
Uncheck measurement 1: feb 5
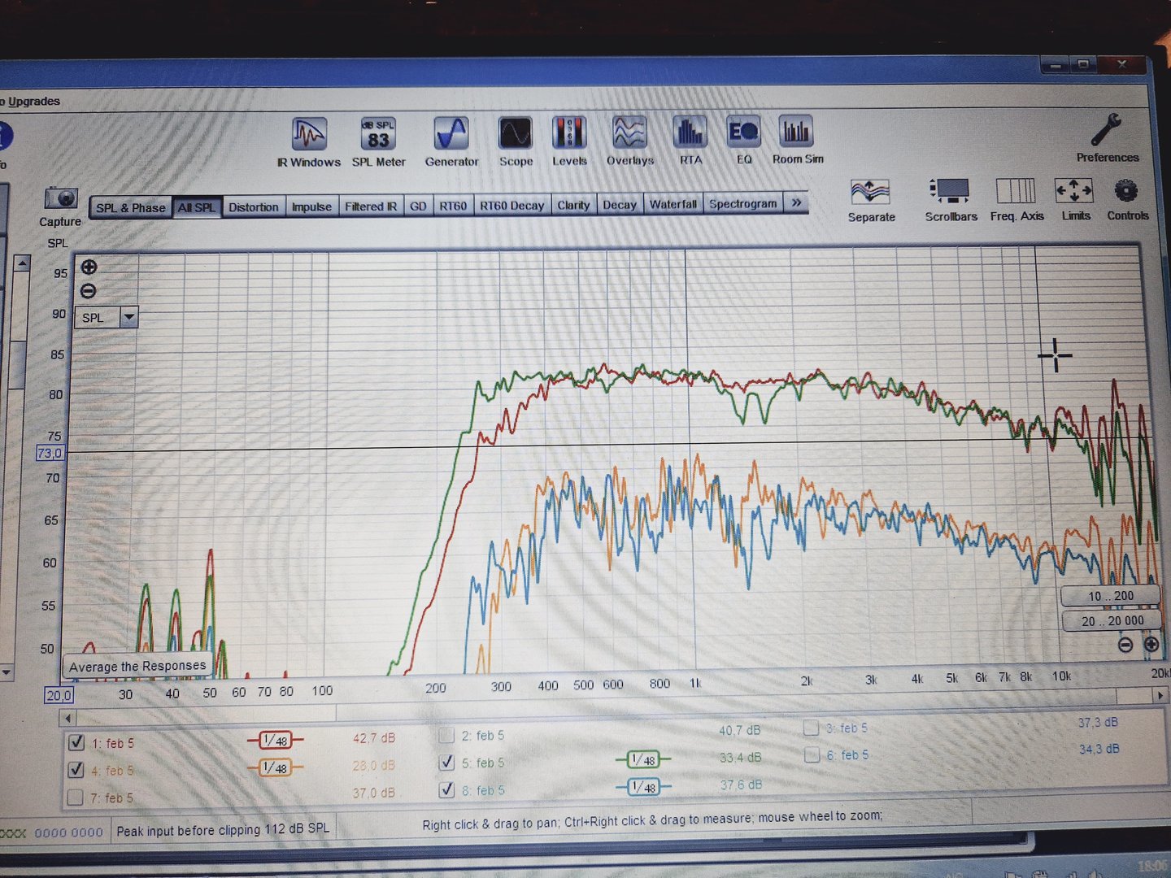pyautogui.click(x=76, y=742)
